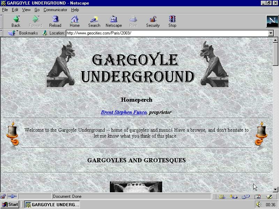Click the vertical scrollbar down arrow
The image size is (279, 209).
pyautogui.click(x=275, y=189)
